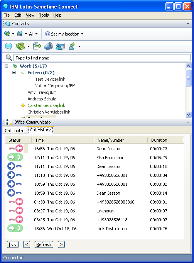
Task: Select the Work (5/17) group
Action: pos(33,66)
